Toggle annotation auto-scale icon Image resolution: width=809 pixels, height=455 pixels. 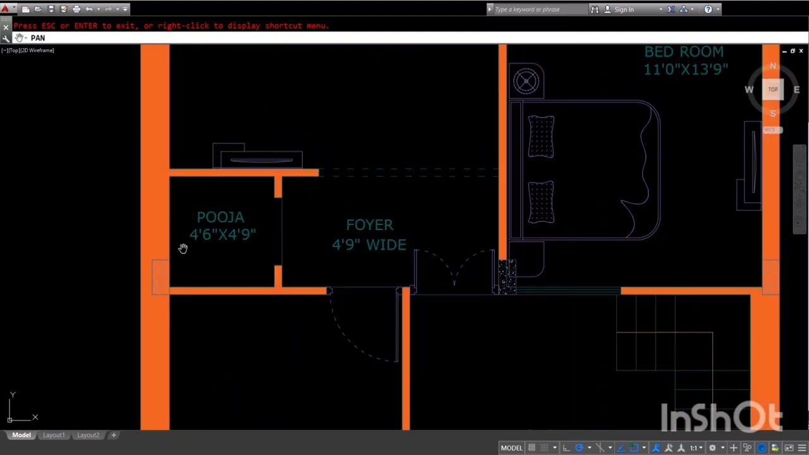tap(669, 448)
